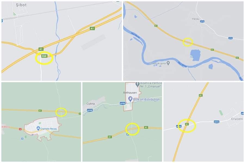Click the 609B shield nearest Bethausen

[x=123, y=103]
